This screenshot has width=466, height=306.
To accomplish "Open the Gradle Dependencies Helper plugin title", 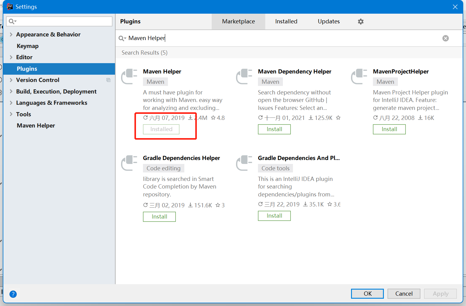I will click(182, 158).
